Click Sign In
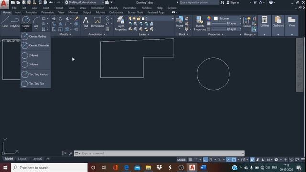The image size is (306, 172). [233, 2]
